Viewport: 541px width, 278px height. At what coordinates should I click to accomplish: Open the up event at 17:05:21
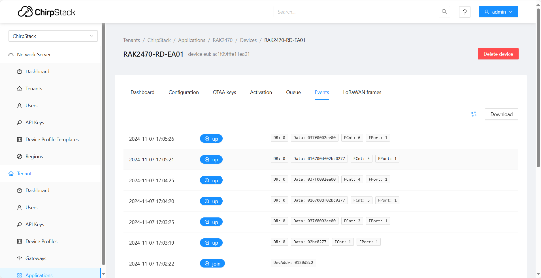[x=211, y=159]
